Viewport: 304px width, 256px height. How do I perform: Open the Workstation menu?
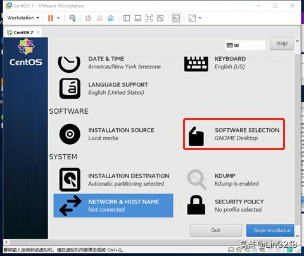pos(23,18)
